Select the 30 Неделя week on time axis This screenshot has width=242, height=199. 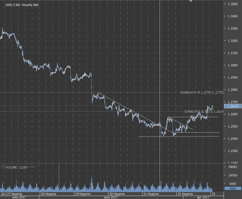tap(117, 194)
